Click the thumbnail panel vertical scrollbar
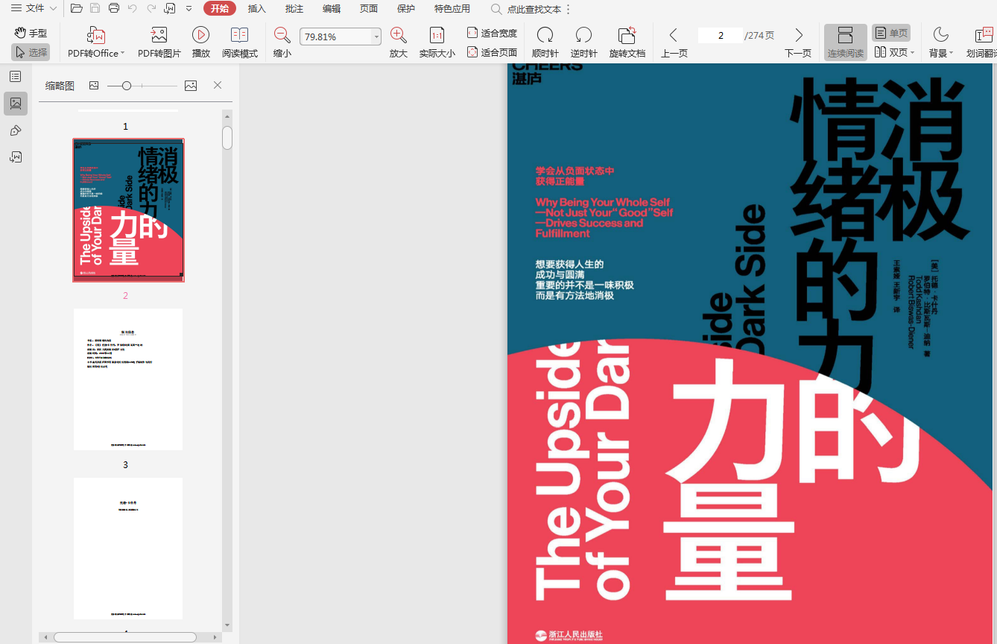This screenshot has width=997, height=644. [227, 137]
